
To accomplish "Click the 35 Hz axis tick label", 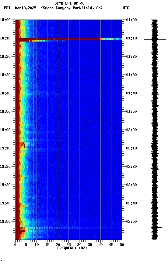I will (90, 245).
